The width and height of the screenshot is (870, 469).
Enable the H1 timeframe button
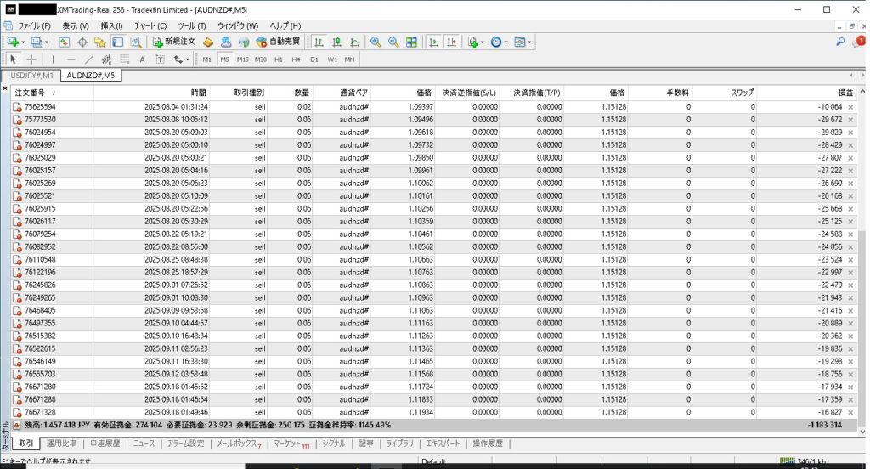[278, 59]
